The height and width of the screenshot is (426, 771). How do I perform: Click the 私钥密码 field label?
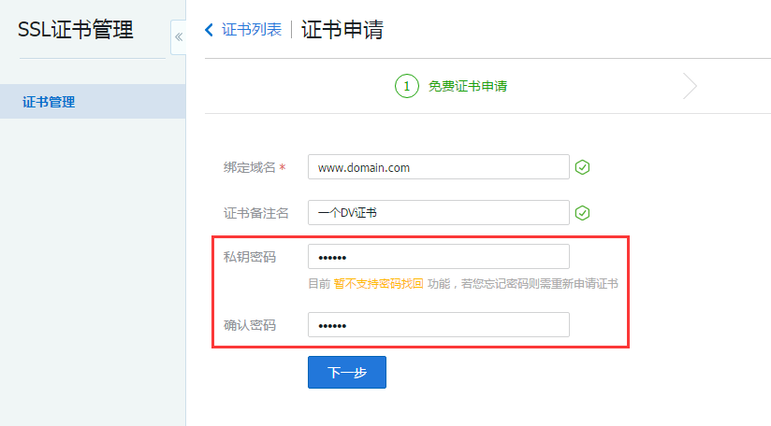click(x=250, y=257)
